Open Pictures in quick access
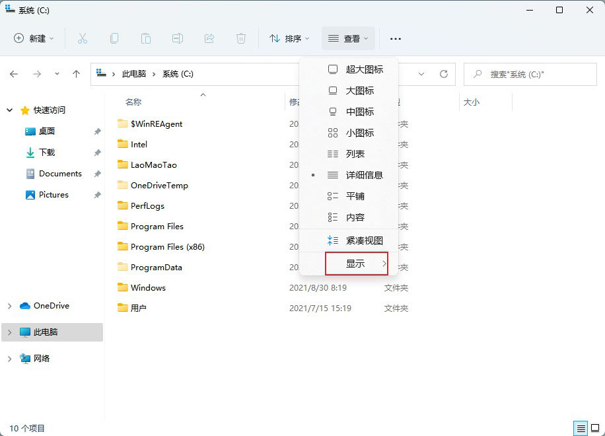Viewport: 605px width, 436px height. (53, 195)
